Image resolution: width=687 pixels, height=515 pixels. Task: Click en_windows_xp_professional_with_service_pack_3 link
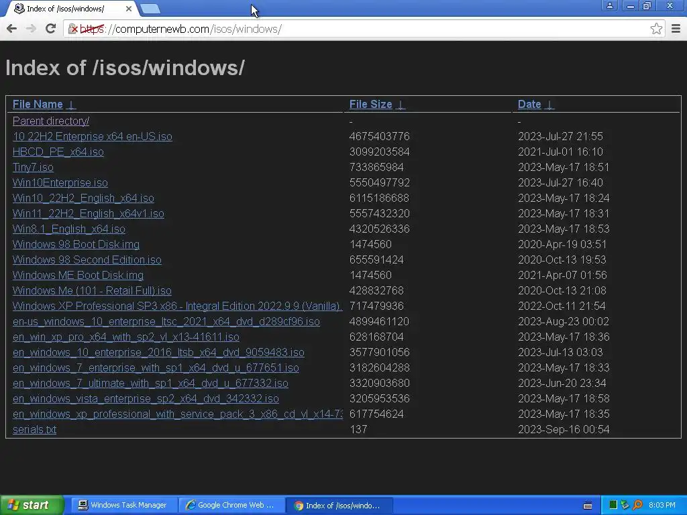177,414
